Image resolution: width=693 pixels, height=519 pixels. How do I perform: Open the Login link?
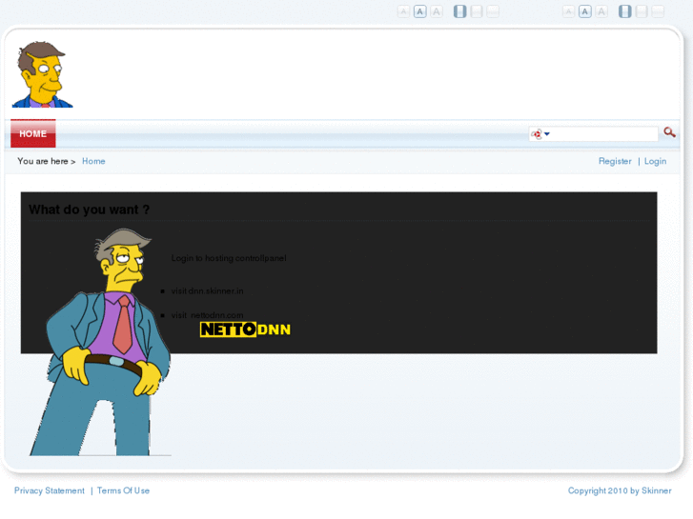655,161
